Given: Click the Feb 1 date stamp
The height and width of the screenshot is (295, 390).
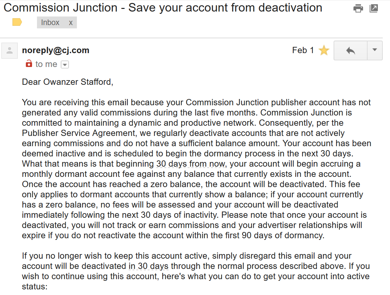Looking at the screenshot, I should [303, 50].
